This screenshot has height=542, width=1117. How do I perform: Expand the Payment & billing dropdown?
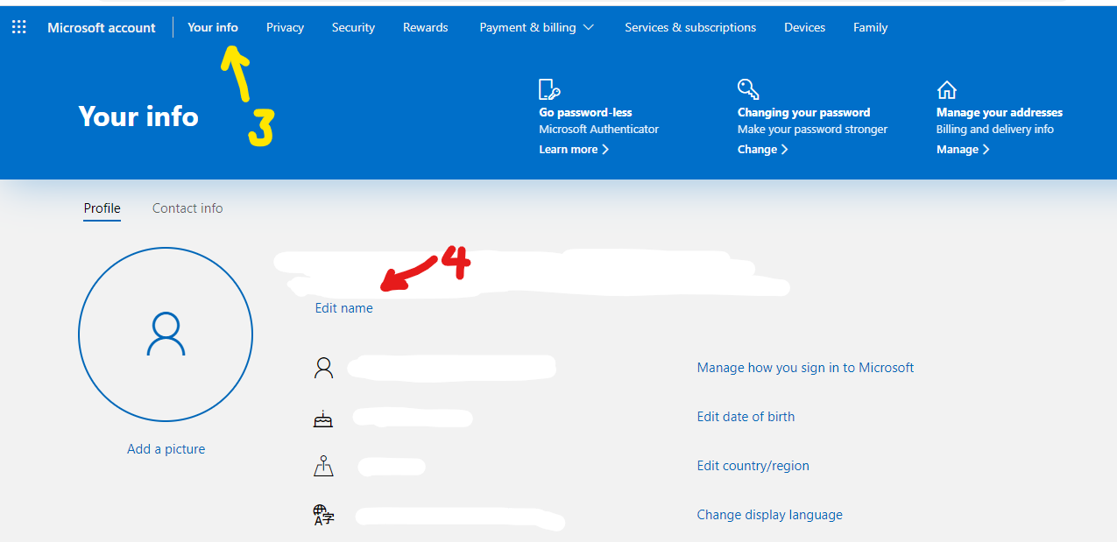(x=536, y=27)
